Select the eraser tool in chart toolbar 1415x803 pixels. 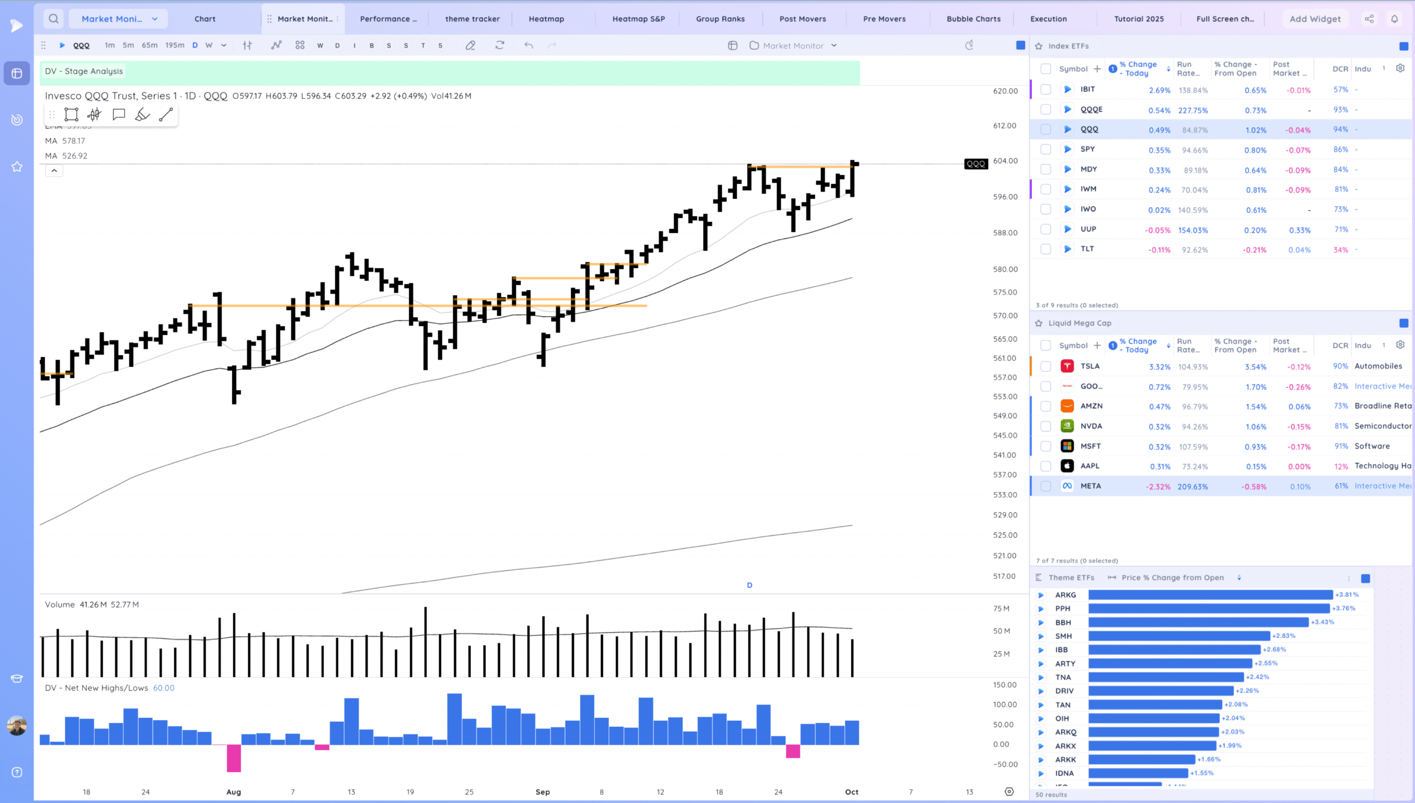pos(470,45)
